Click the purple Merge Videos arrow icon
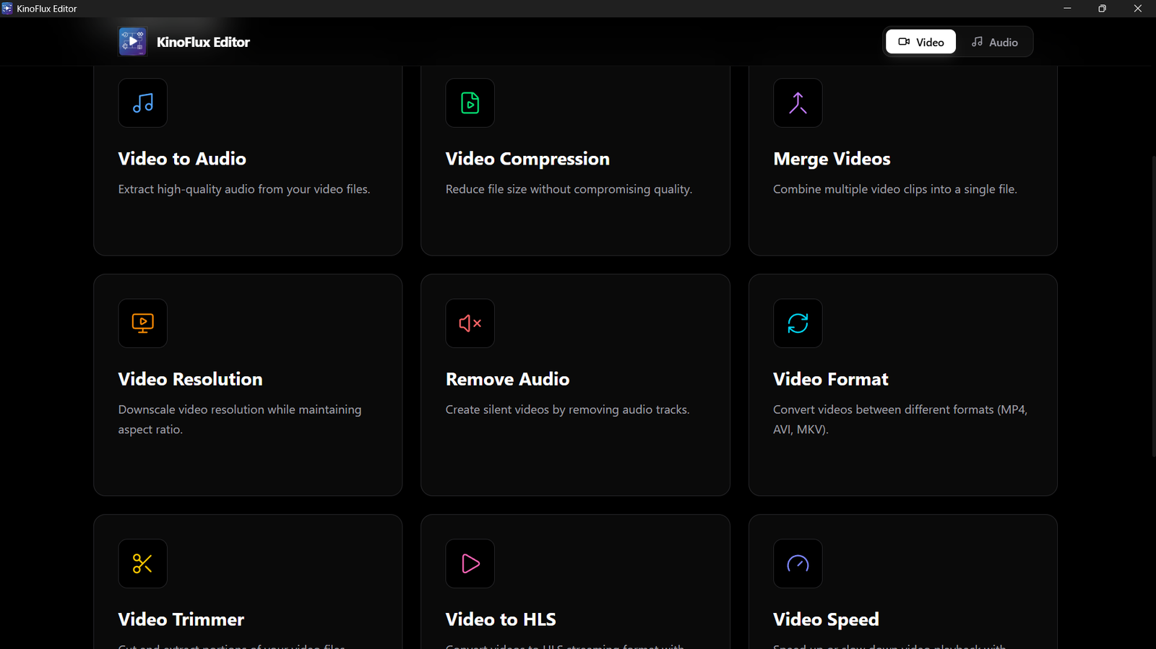 click(798, 103)
